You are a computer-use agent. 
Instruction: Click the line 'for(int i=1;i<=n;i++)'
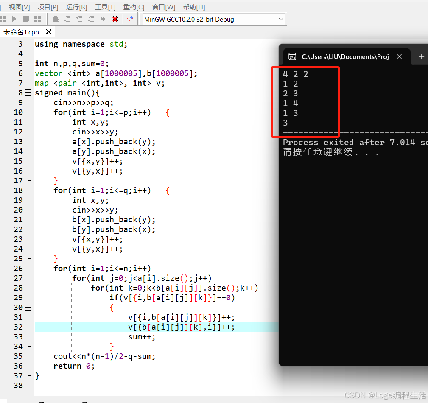coord(102,269)
